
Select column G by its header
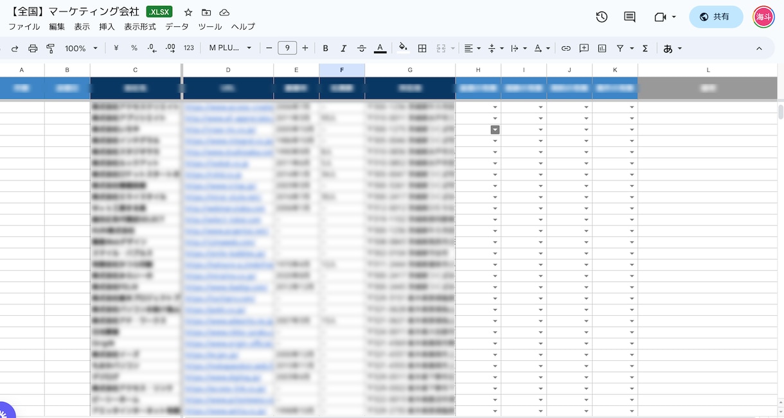point(410,70)
